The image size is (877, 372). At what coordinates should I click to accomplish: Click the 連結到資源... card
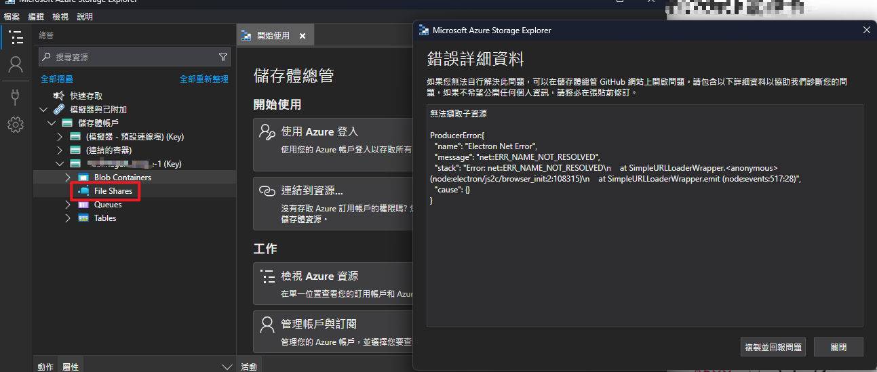(x=332, y=203)
